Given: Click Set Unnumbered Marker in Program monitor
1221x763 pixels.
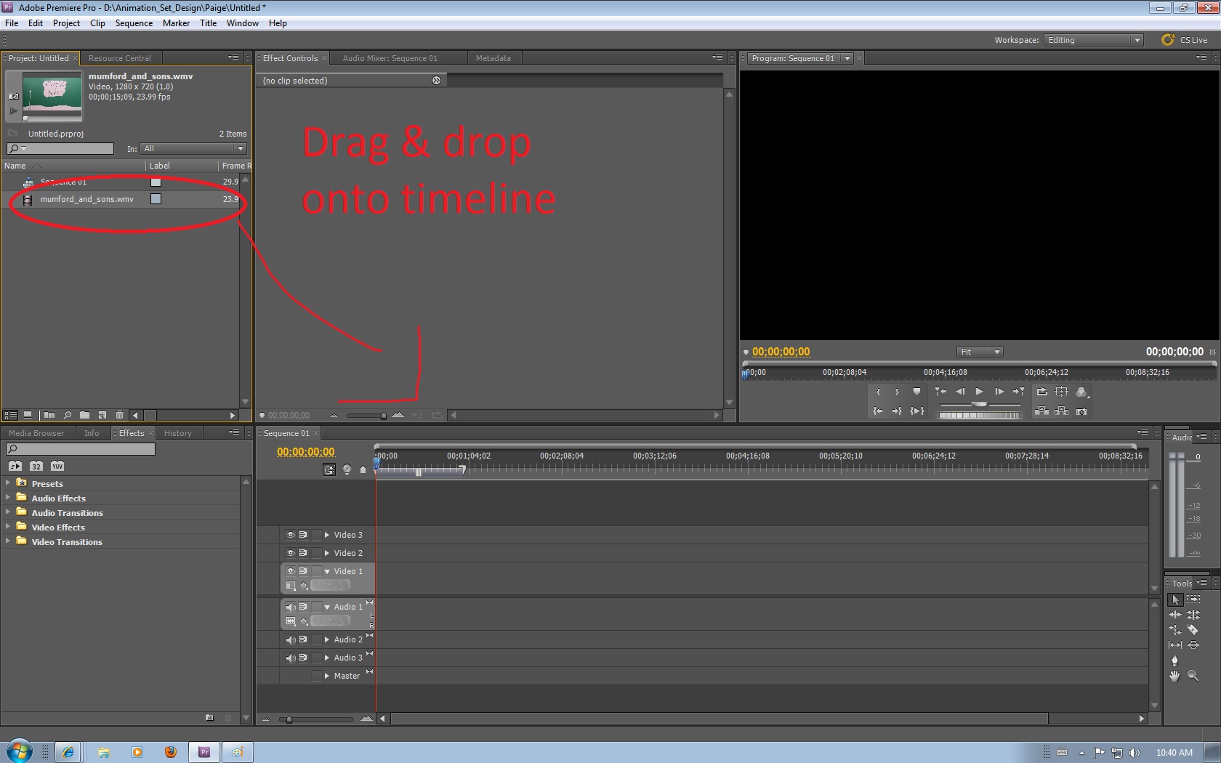Looking at the screenshot, I should click(x=916, y=392).
